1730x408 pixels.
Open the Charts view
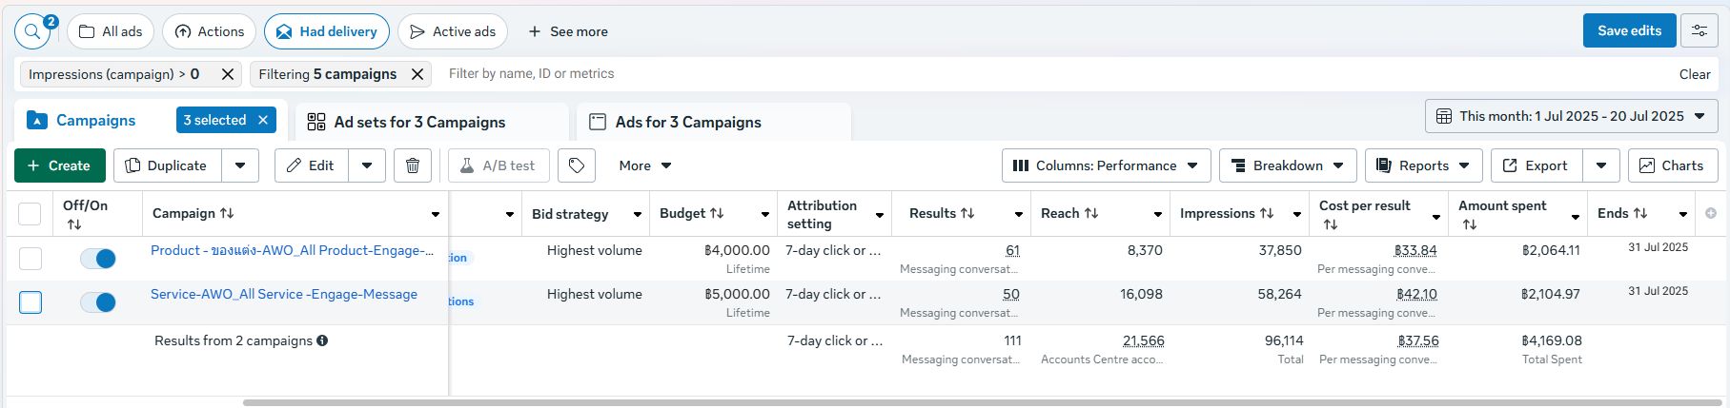(x=1672, y=165)
